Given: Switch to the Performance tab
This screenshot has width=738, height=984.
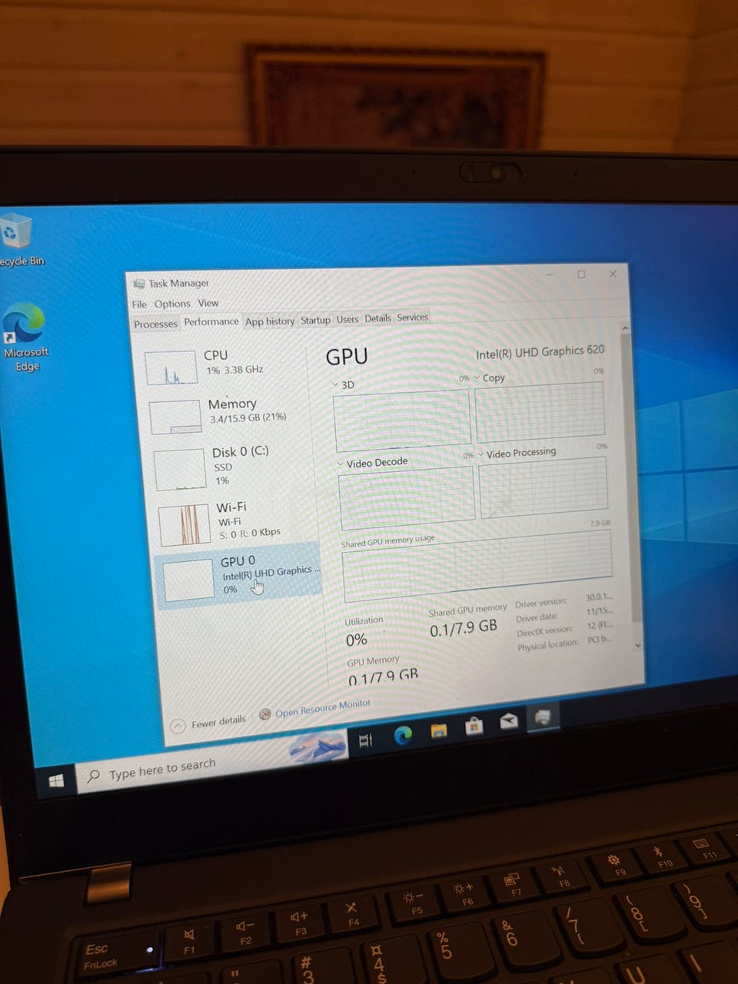Looking at the screenshot, I should coord(211,322).
